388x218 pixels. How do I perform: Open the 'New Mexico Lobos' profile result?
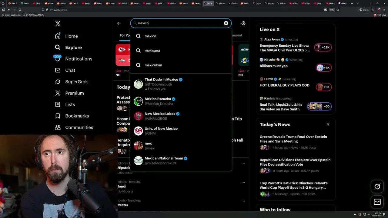(x=181, y=116)
